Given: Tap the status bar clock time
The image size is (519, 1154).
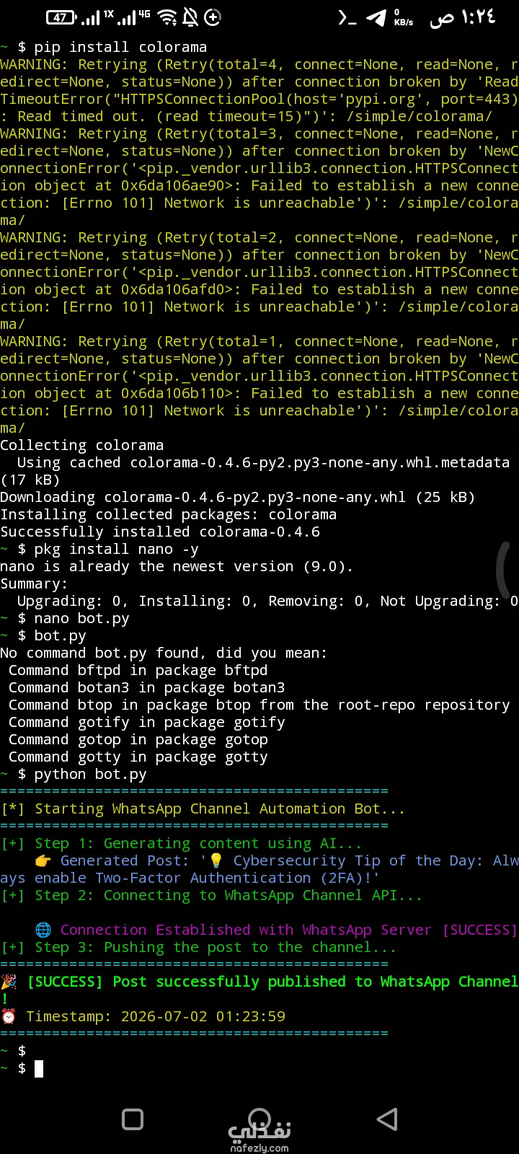Looking at the screenshot, I should click(x=463, y=17).
